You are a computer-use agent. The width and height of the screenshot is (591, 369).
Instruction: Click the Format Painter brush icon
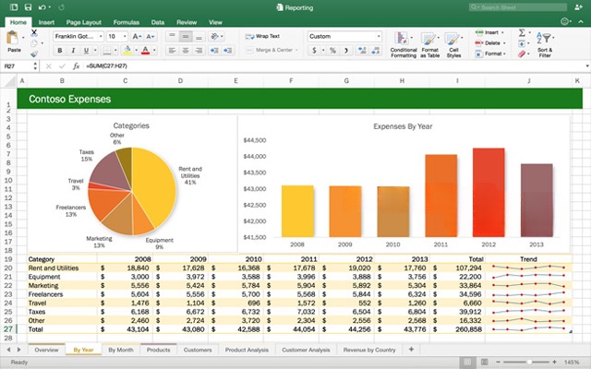34,54
